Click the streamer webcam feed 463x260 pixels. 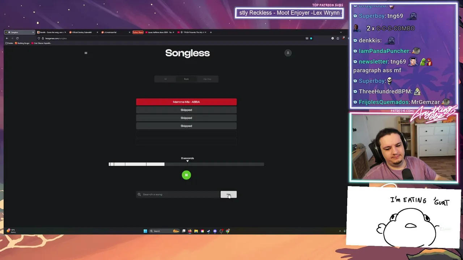[404, 147]
